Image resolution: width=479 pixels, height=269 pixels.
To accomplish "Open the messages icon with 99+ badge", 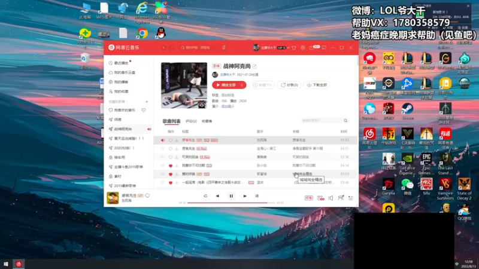I will tap(312, 48).
